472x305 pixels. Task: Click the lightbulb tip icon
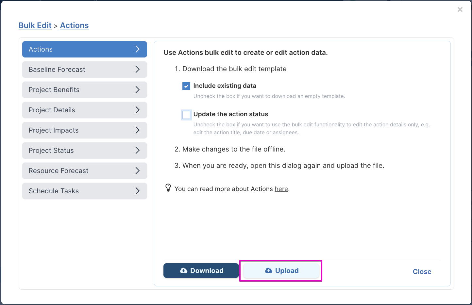(168, 188)
